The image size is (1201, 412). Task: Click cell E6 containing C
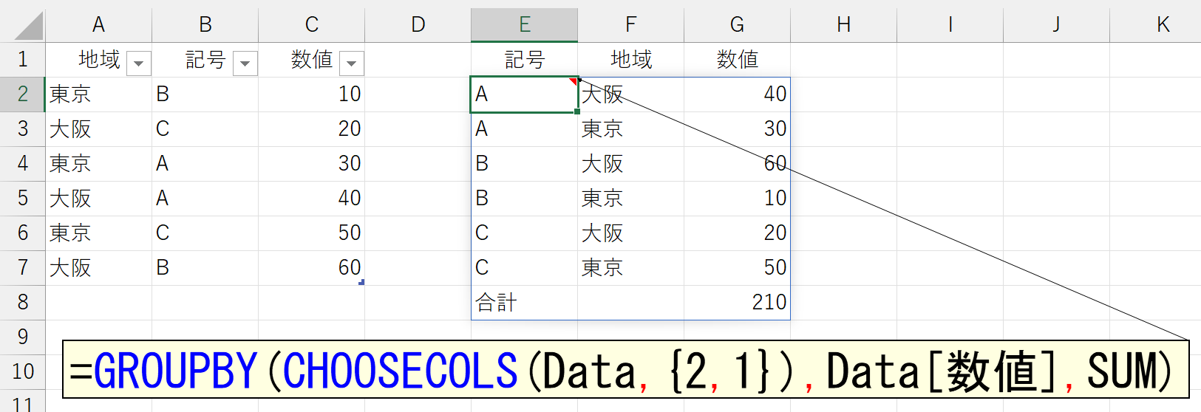[x=525, y=233]
